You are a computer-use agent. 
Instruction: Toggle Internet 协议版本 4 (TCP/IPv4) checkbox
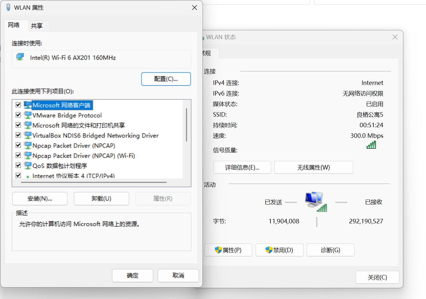(x=18, y=175)
